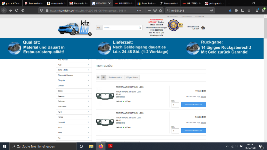267x150 pixels.
Task: Expand the Chrysler category
Action: click(74, 81)
